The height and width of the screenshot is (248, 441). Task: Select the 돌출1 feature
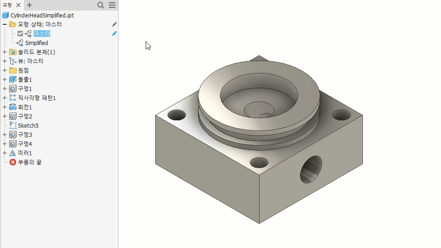(25, 79)
